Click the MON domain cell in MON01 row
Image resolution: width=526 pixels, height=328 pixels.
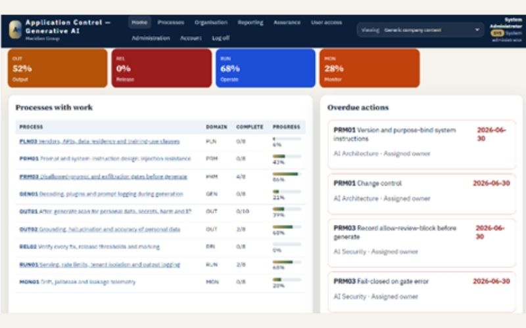pyautogui.click(x=212, y=282)
